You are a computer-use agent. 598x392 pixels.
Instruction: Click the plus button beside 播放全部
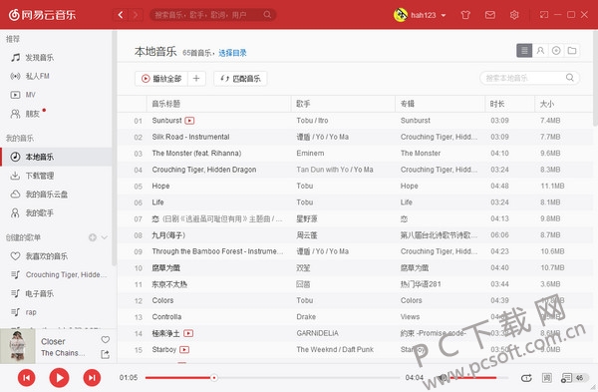[x=196, y=78]
